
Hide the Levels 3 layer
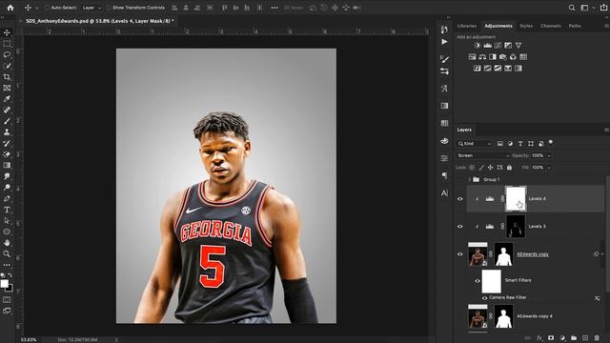(459, 227)
